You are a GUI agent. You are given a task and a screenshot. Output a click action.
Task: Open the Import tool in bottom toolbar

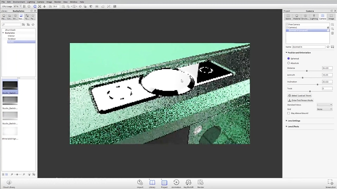(140, 183)
